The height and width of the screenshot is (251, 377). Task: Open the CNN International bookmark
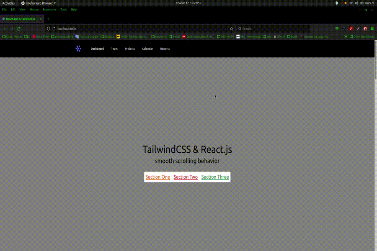(198, 37)
